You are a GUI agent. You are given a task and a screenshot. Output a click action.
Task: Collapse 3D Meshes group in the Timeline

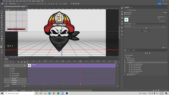(5, 82)
